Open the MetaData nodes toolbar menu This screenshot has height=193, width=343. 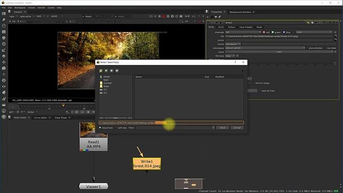(x=4, y=93)
